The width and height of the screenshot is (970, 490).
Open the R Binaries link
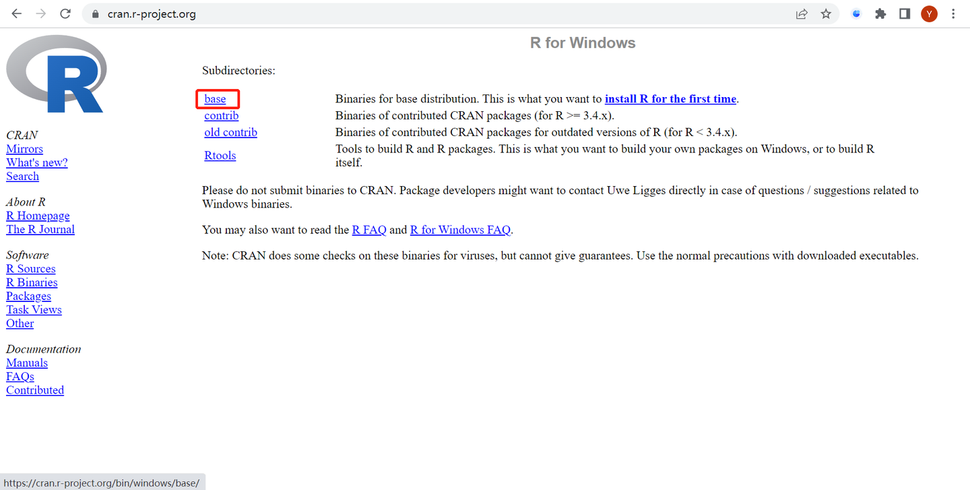coord(32,282)
